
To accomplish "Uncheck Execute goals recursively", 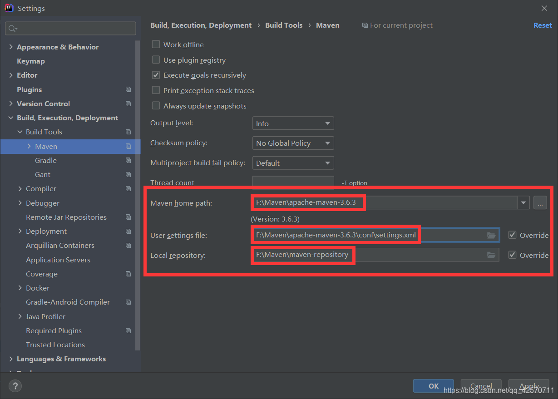I will (x=156, y=75).
